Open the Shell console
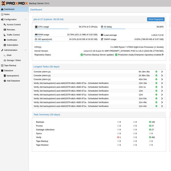The width and height of the screenshot is (171, 171). pos(14,55)
